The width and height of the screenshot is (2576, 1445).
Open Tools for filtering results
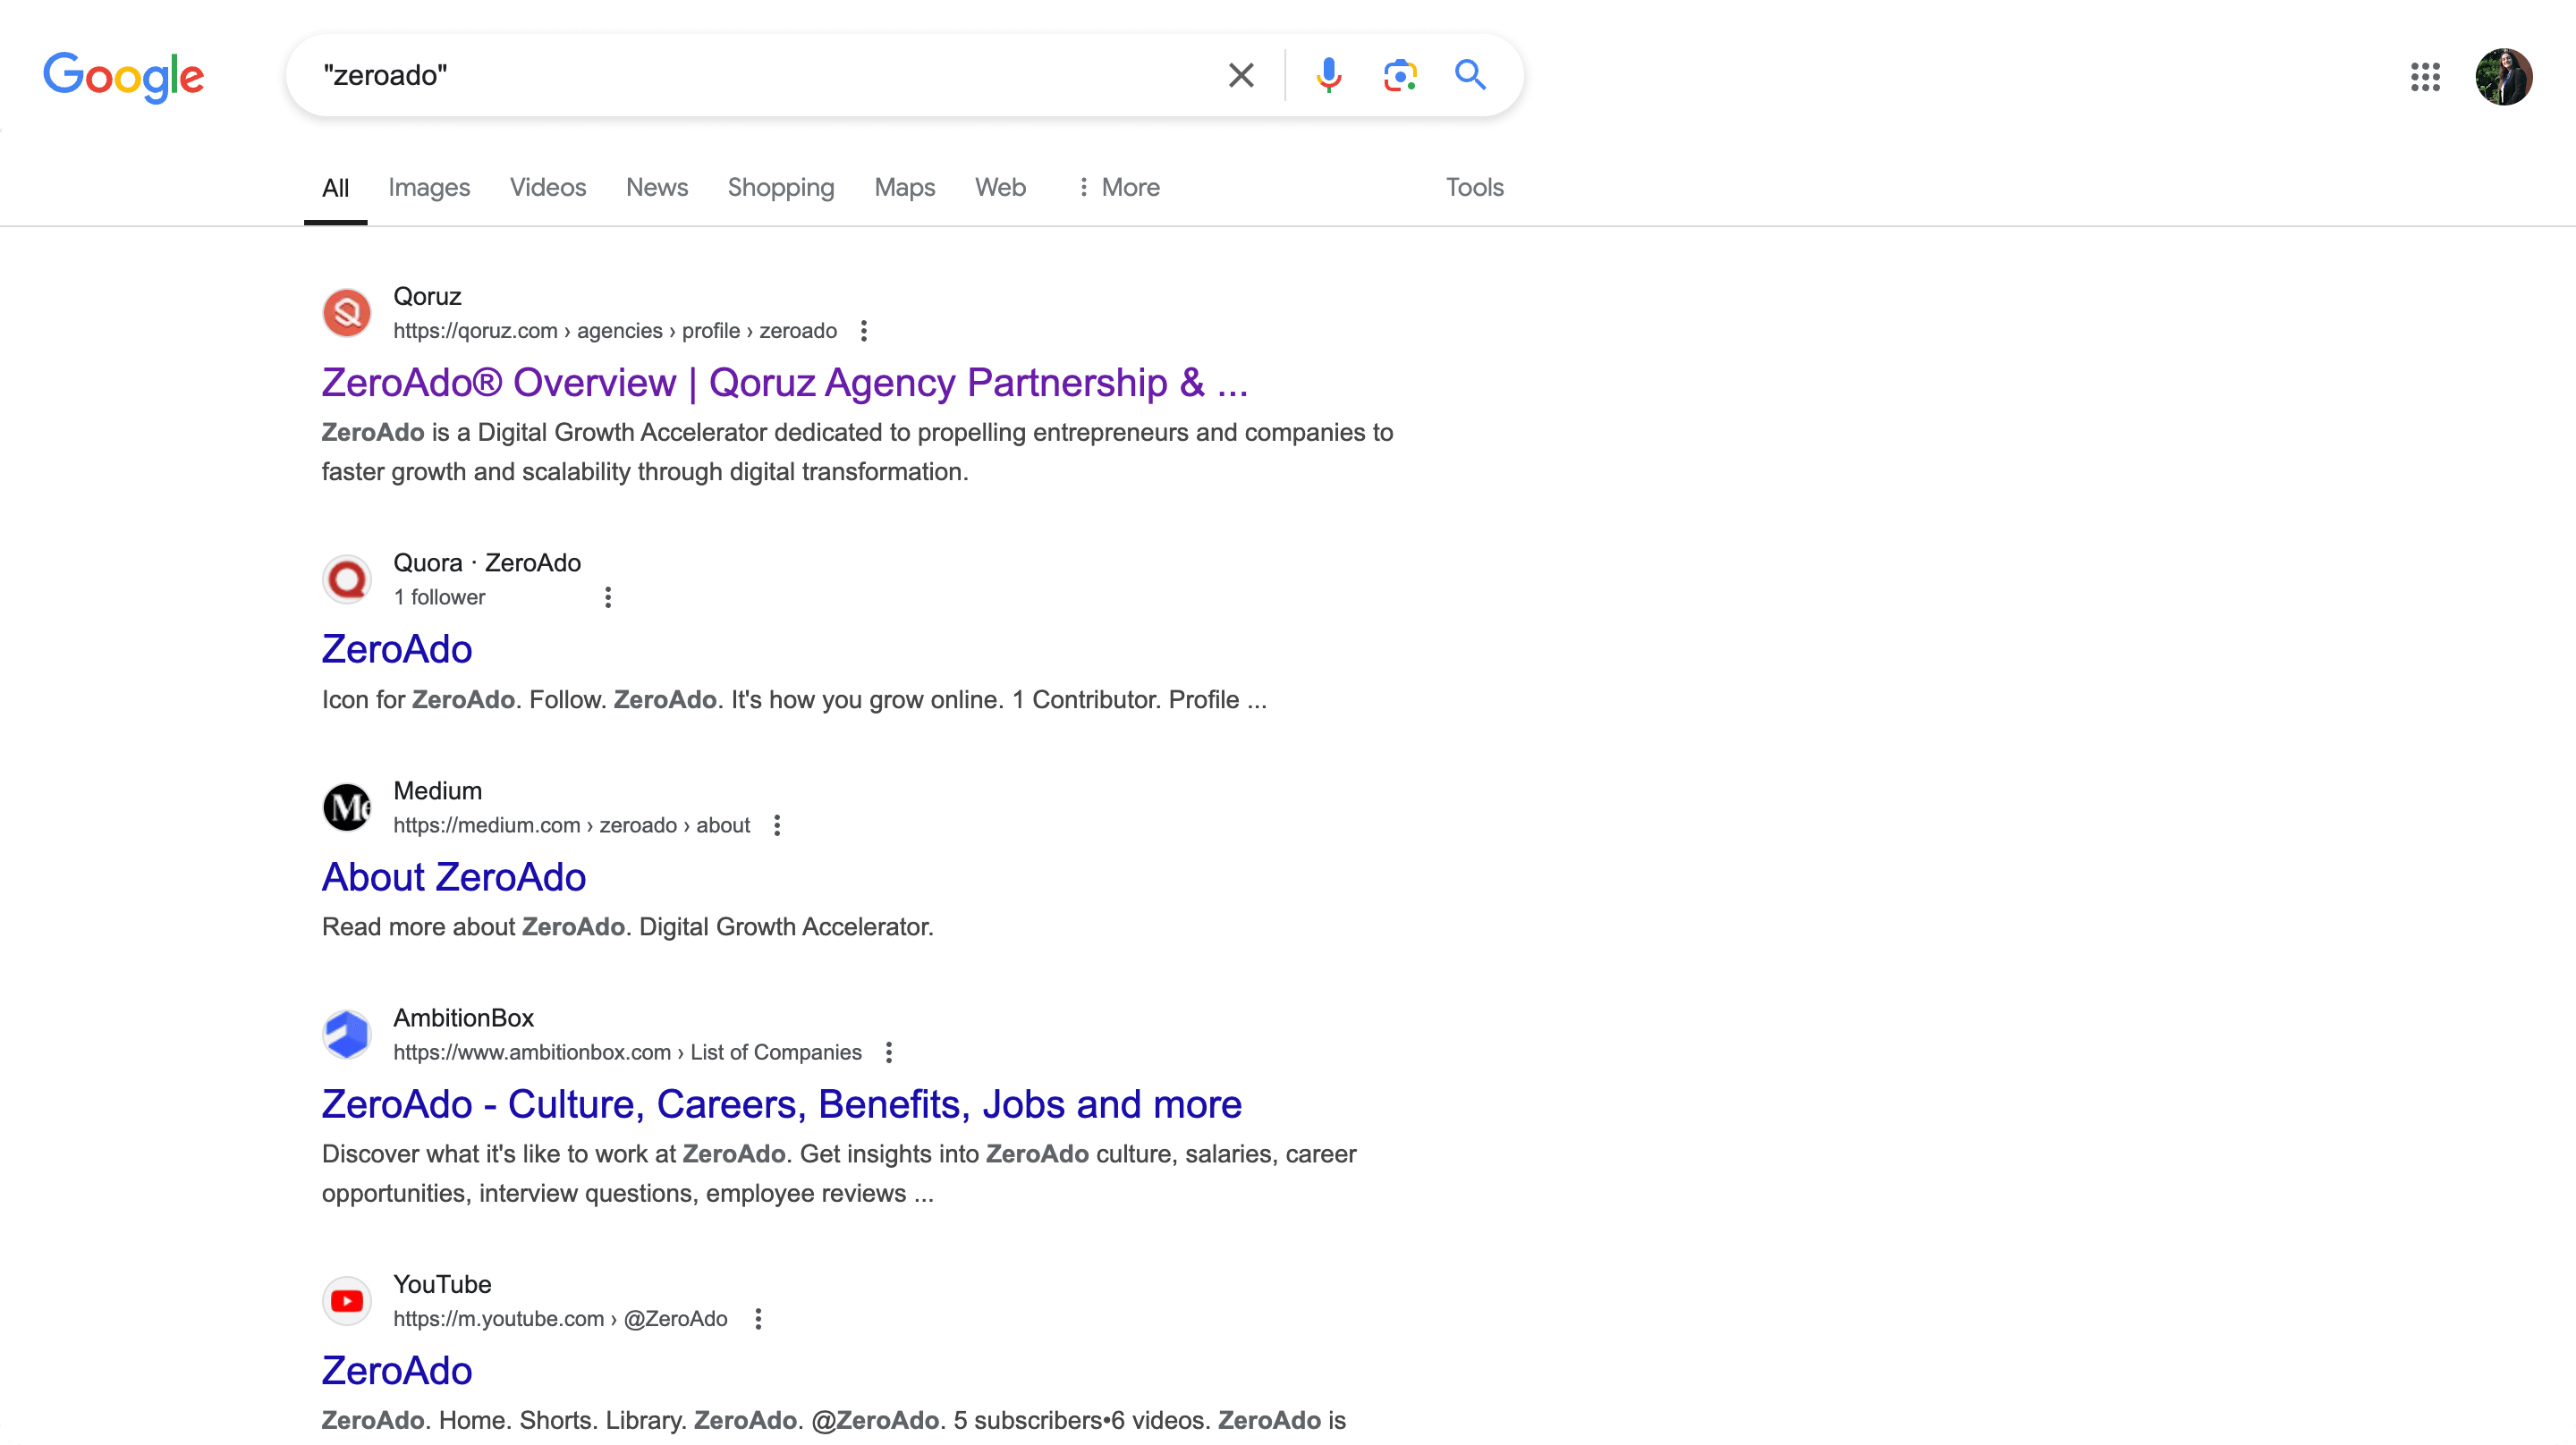1474,187
